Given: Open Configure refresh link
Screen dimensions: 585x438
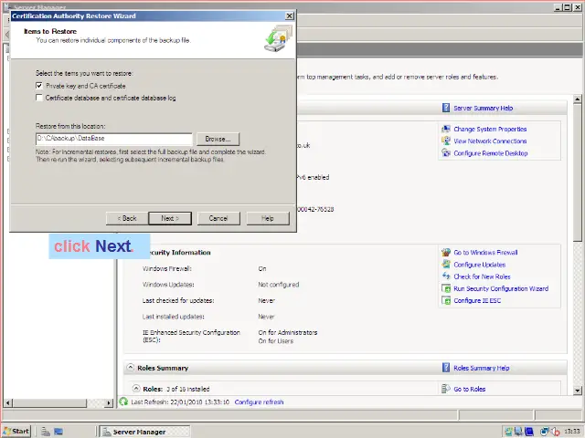Looking at the screenshot, I should click(259, 402).
